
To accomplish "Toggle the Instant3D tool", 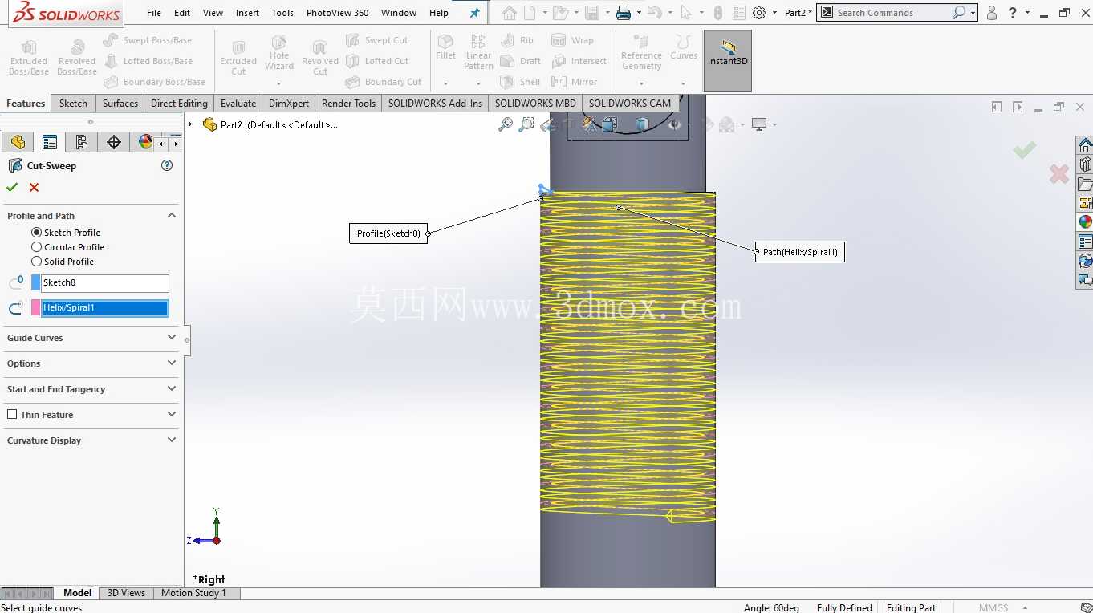I will click(x=728, y=61).
